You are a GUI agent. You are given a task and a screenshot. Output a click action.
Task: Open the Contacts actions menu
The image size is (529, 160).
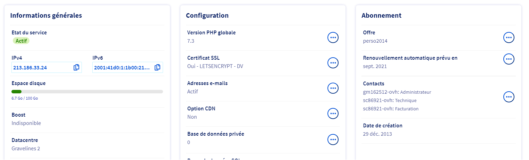click(509, 97)
